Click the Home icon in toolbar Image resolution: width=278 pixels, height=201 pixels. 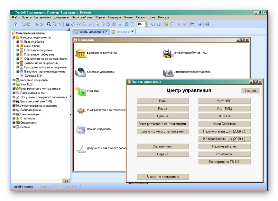tap(15, 24)
